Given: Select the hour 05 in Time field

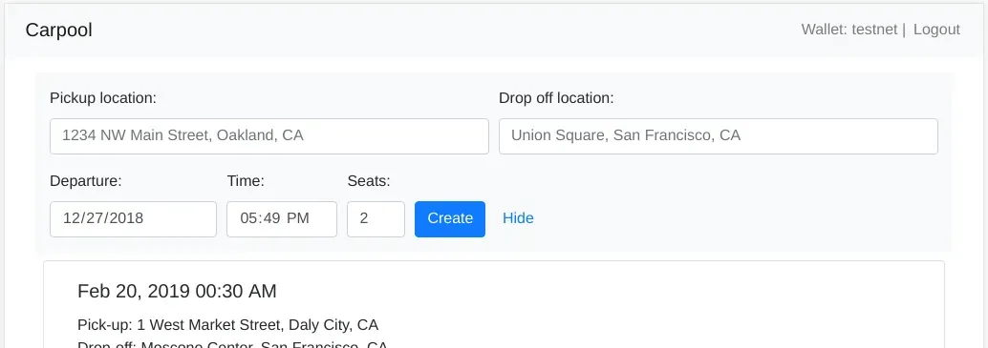Looking at the screenshot, I should [248, 218].
